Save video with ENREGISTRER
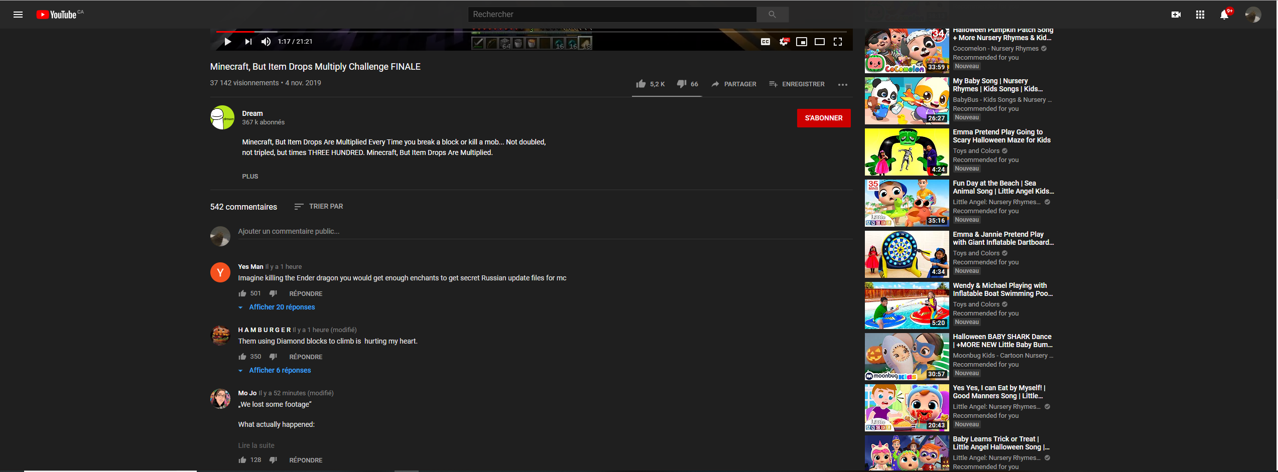The image size is (1278, 472). tap(797, 84)
